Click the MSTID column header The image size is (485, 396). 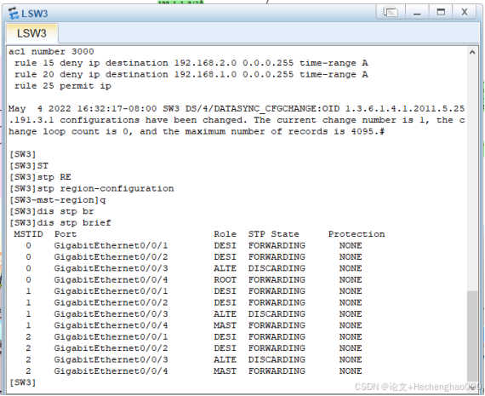point(28,234)
